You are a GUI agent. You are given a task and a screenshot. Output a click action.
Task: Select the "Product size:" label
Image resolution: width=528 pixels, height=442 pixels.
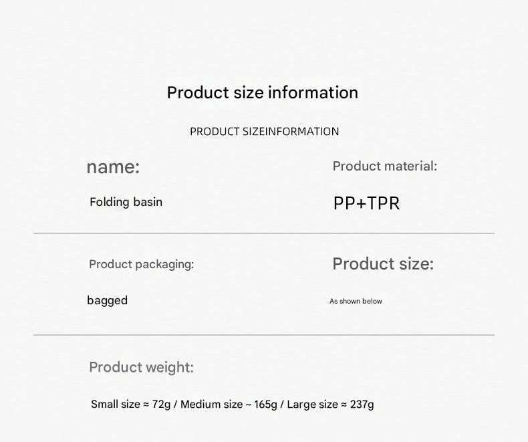pyautogui.click(x=383, y=264)
